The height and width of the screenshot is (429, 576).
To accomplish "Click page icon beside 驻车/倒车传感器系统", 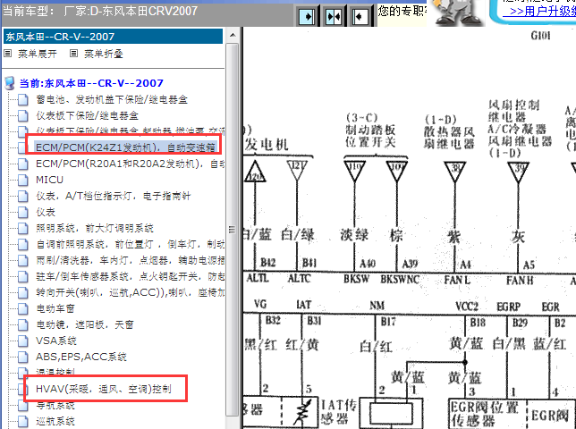I will (x=22, y=276).
